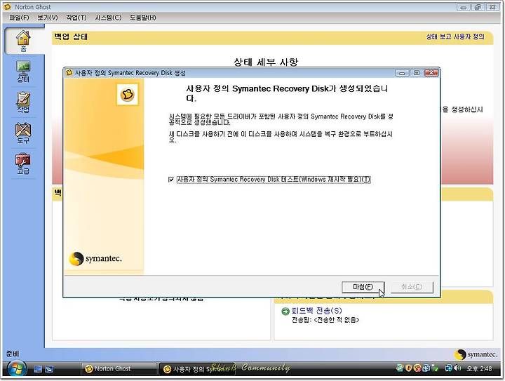505x381 pixels.
Task: Open the 상태 보고 사용자 정의 link
Action: point(455,36)
